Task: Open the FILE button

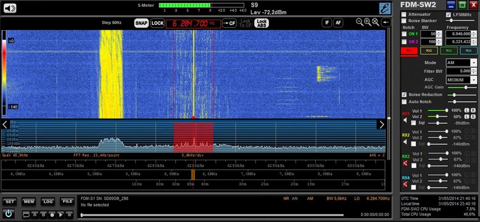Action: tap(67, 202)
